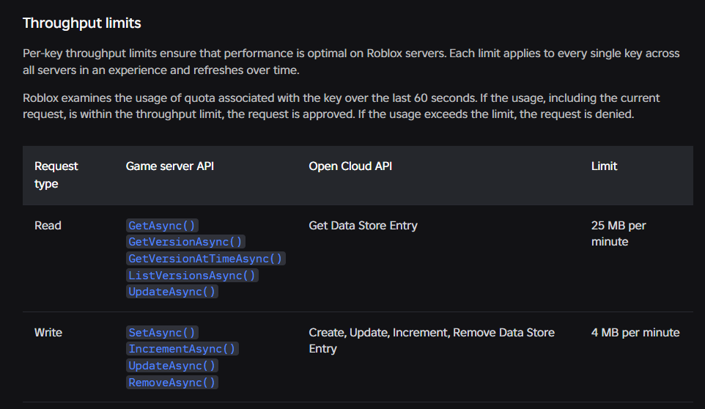
Task: Click the Request type column header
Action: (x=56, y=175)
